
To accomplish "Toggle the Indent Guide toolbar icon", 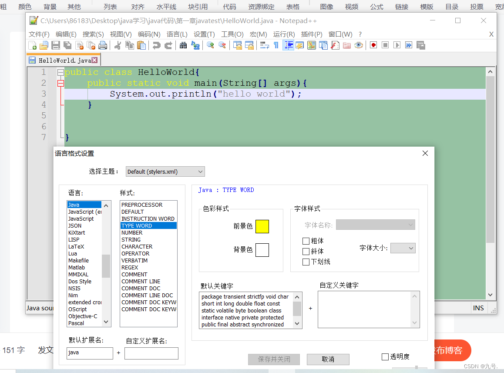I will click(288, 45).
